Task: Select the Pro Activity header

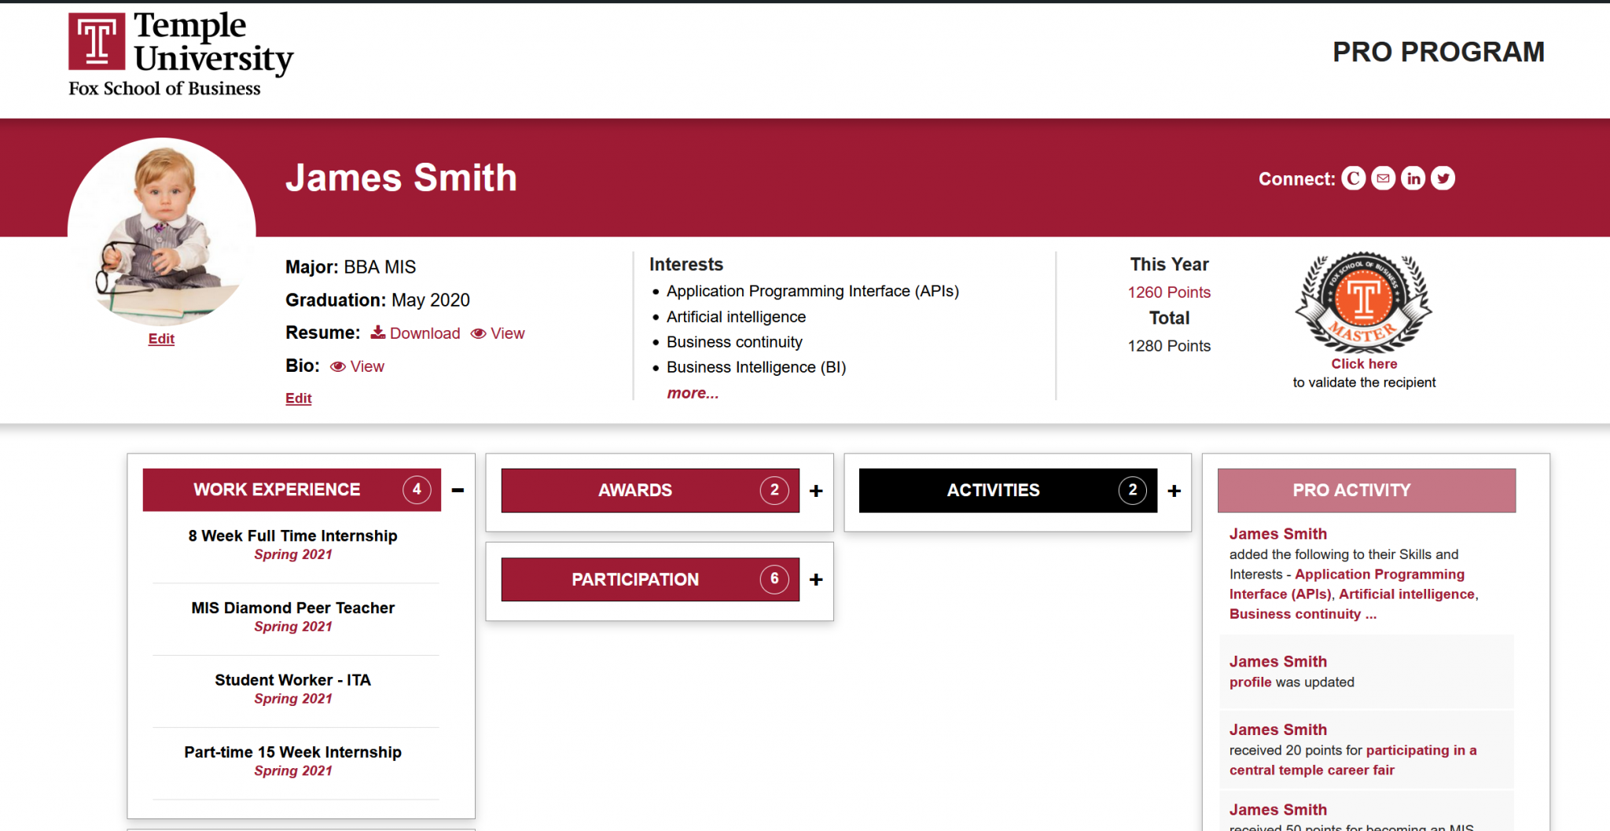Action: [x=1366, y=491]
